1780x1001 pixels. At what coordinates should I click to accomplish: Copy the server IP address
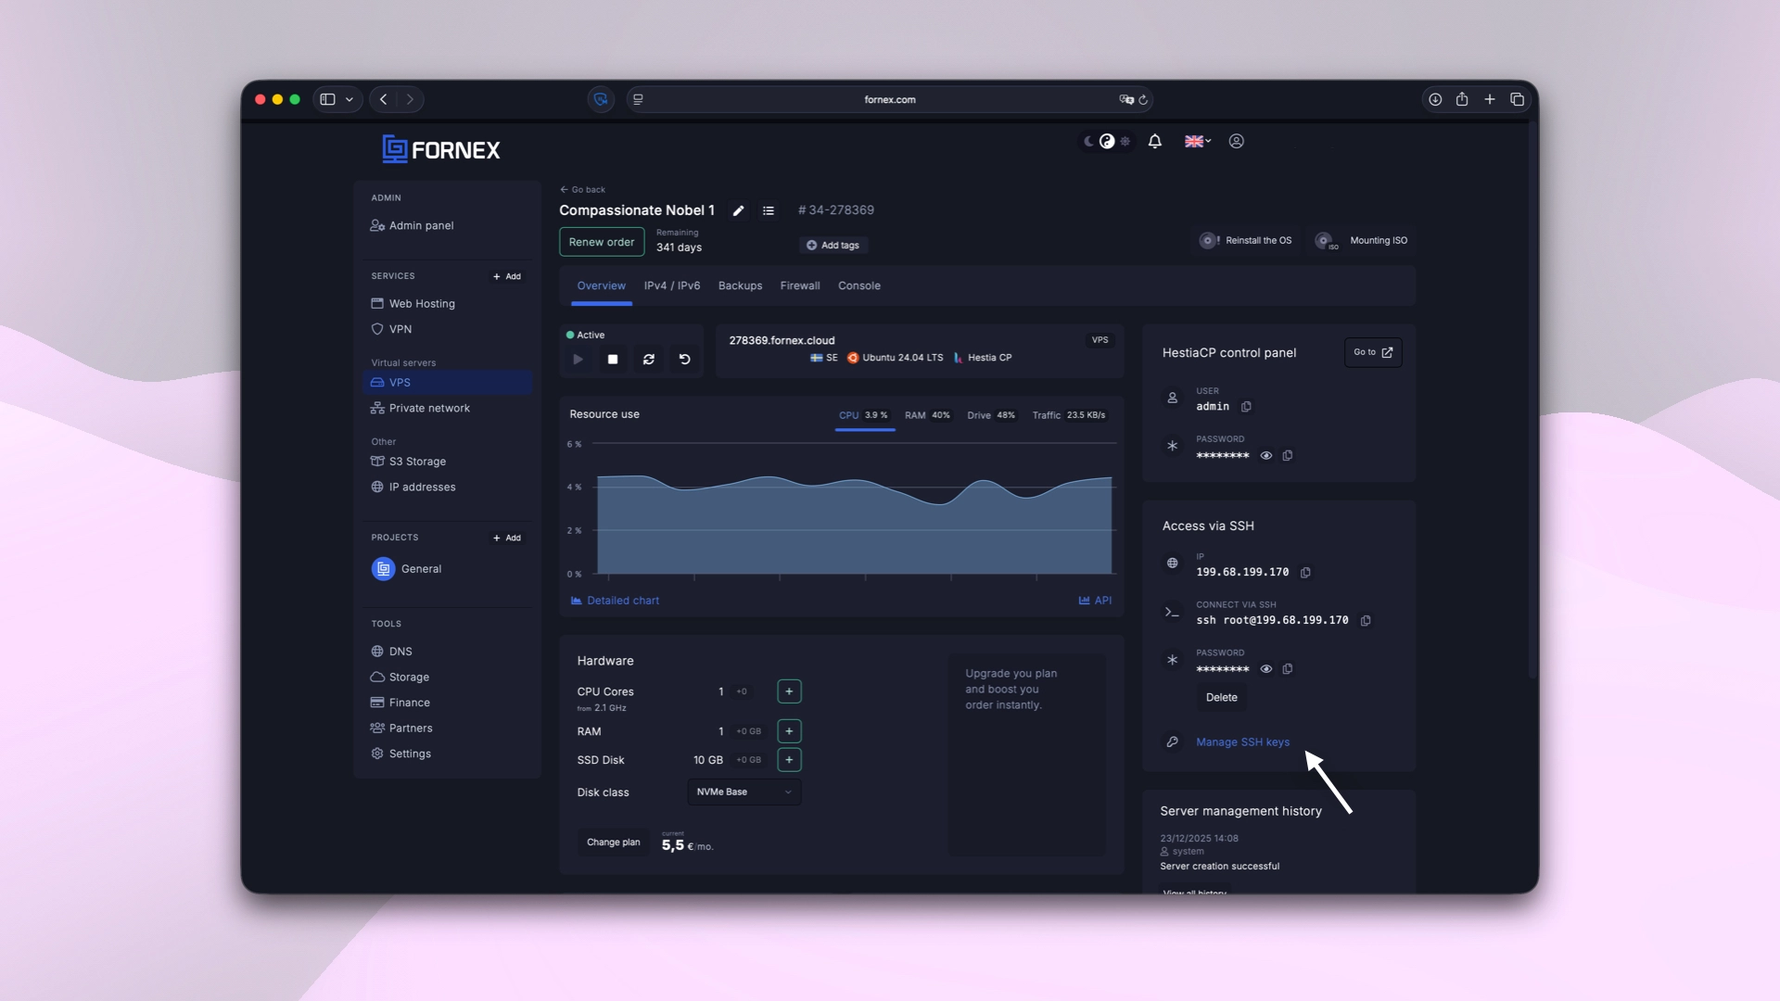(x=1305, y=573)
